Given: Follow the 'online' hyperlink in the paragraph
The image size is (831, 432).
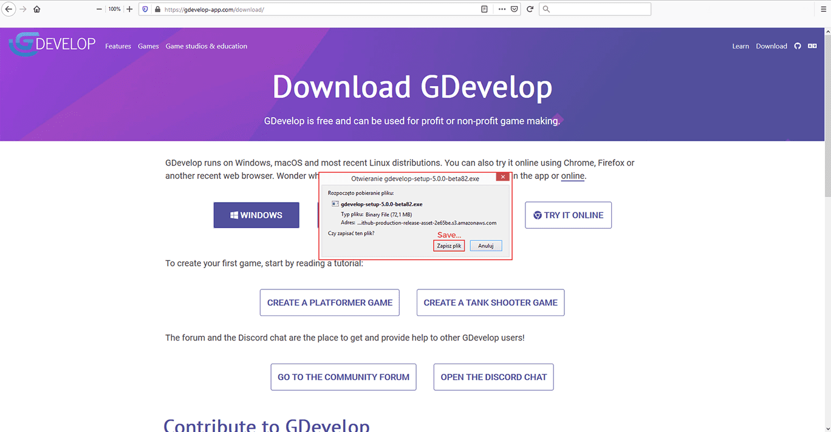Looking at the screenshot, I should [x=572, y=176].
